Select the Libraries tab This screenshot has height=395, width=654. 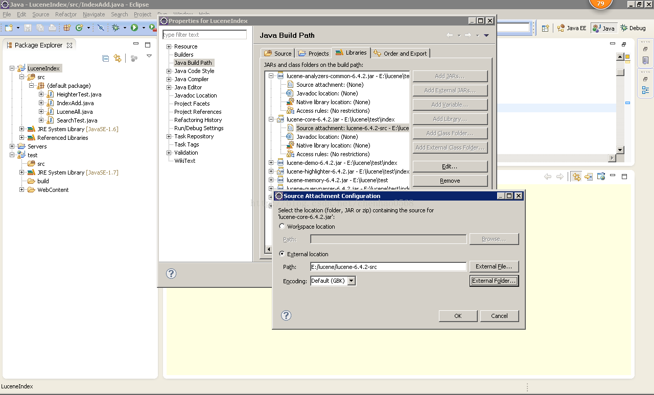351,53
